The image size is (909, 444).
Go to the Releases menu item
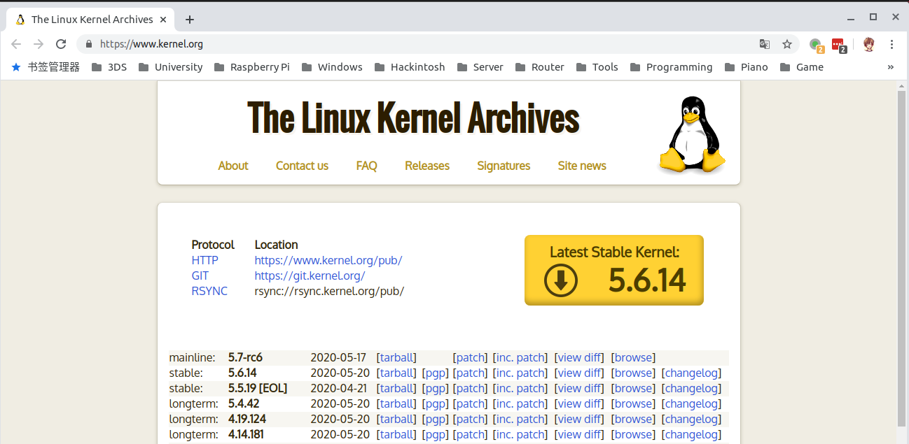click(427, 166)
